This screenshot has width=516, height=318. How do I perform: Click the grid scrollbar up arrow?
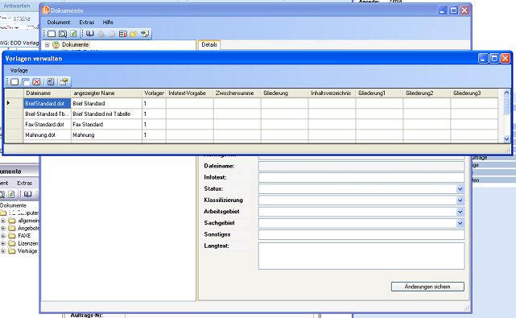506,93
